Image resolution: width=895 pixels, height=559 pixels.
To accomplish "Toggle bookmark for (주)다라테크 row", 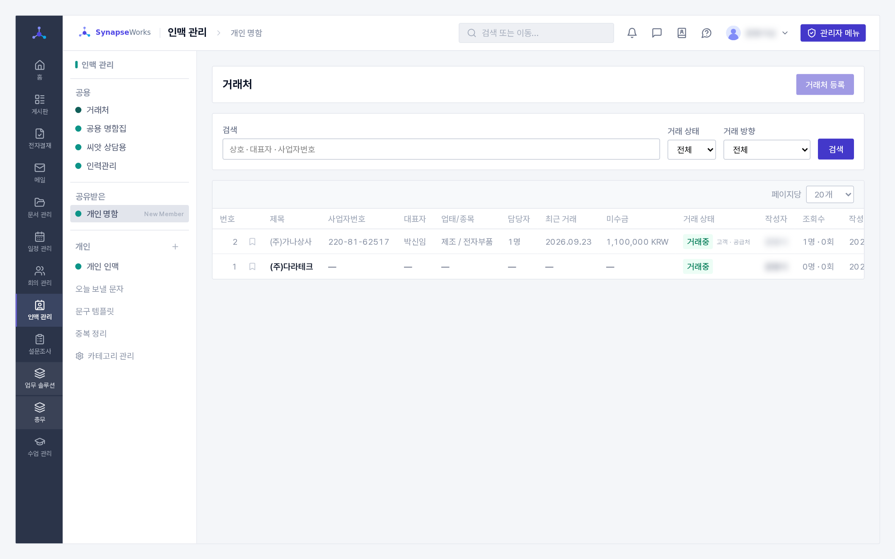I will (x=252, y=266).
